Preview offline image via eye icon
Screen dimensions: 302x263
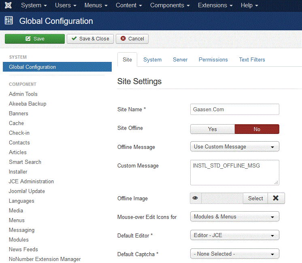[x=196, y=198]
